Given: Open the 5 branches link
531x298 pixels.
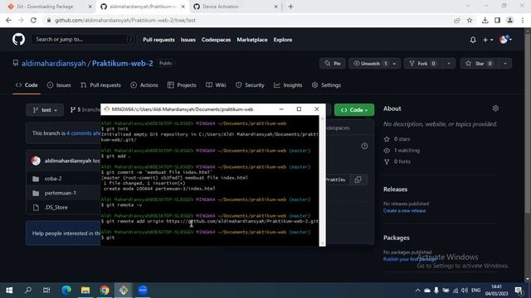Looking at the screenshot, I should click(x=85, y=110).
